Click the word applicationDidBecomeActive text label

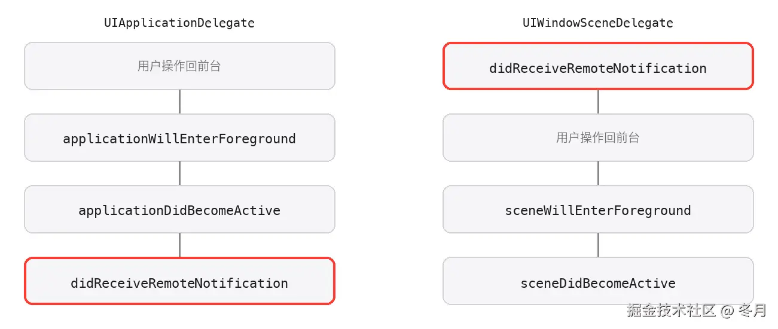click(x=179, y=210)
